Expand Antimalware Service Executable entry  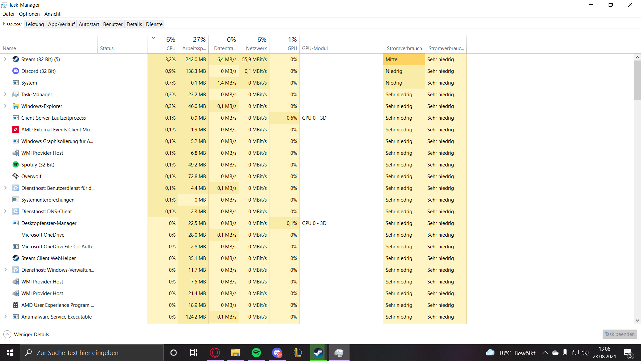click(5, 317)
